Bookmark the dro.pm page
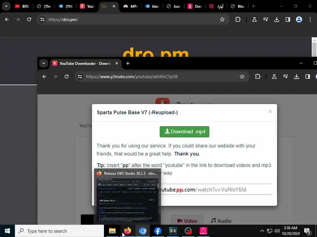Screen dimensions: 317x237 coord(222,19)
